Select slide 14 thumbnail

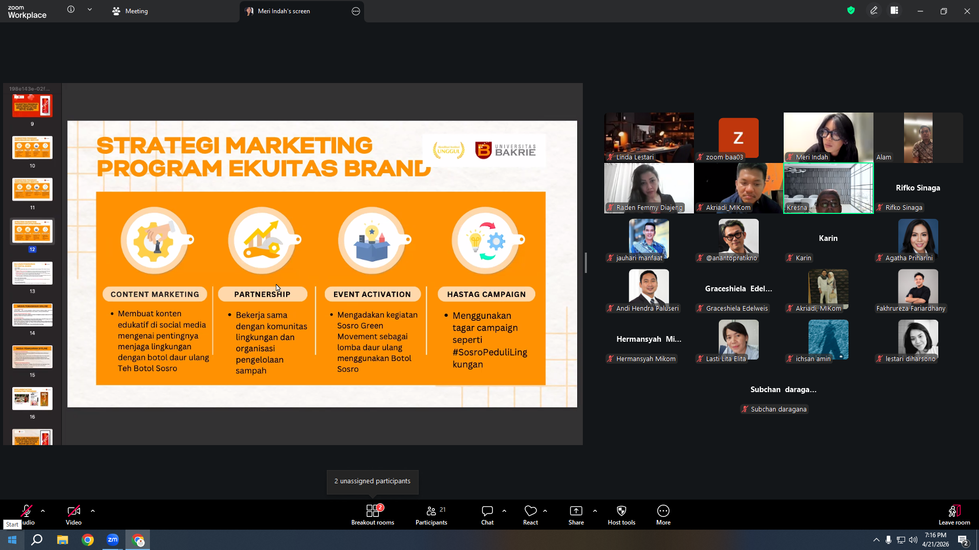32,315
